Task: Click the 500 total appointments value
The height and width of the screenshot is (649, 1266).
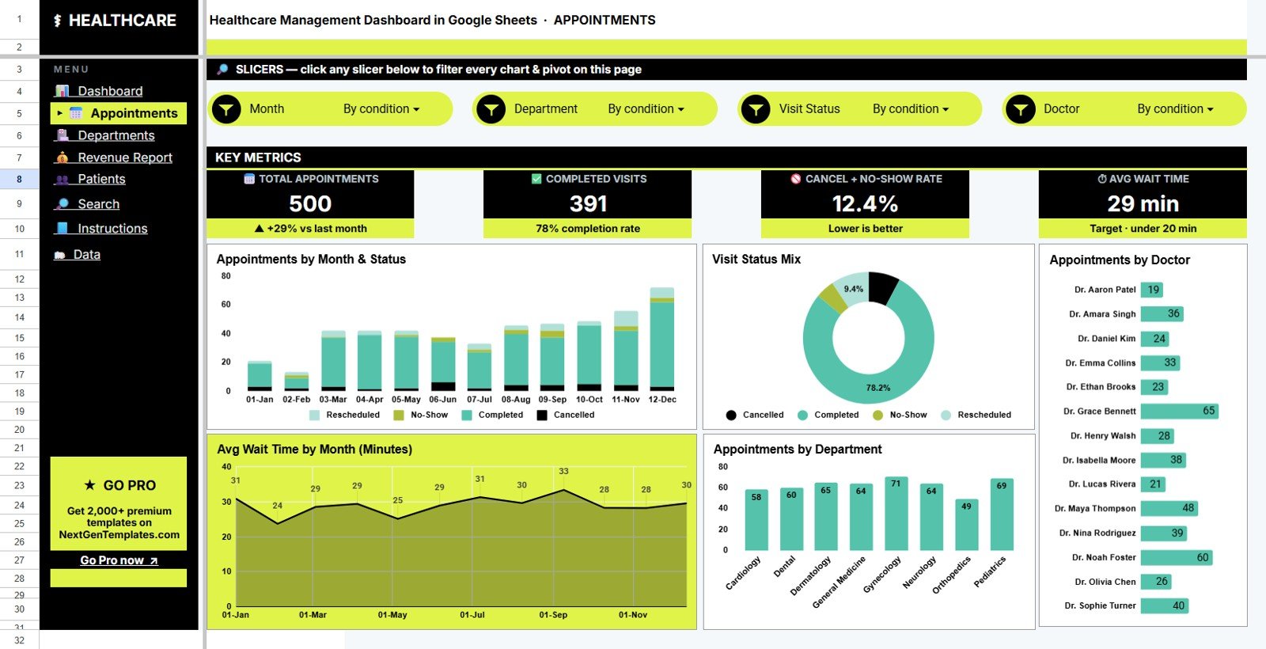Action: 310,204
